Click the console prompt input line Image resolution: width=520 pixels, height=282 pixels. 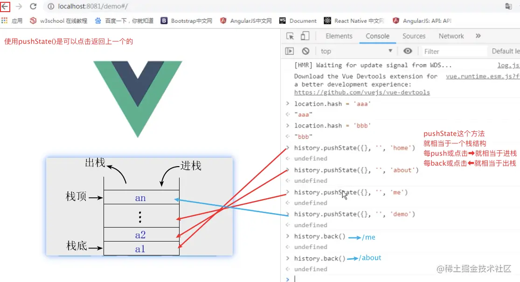pos(406,279)
